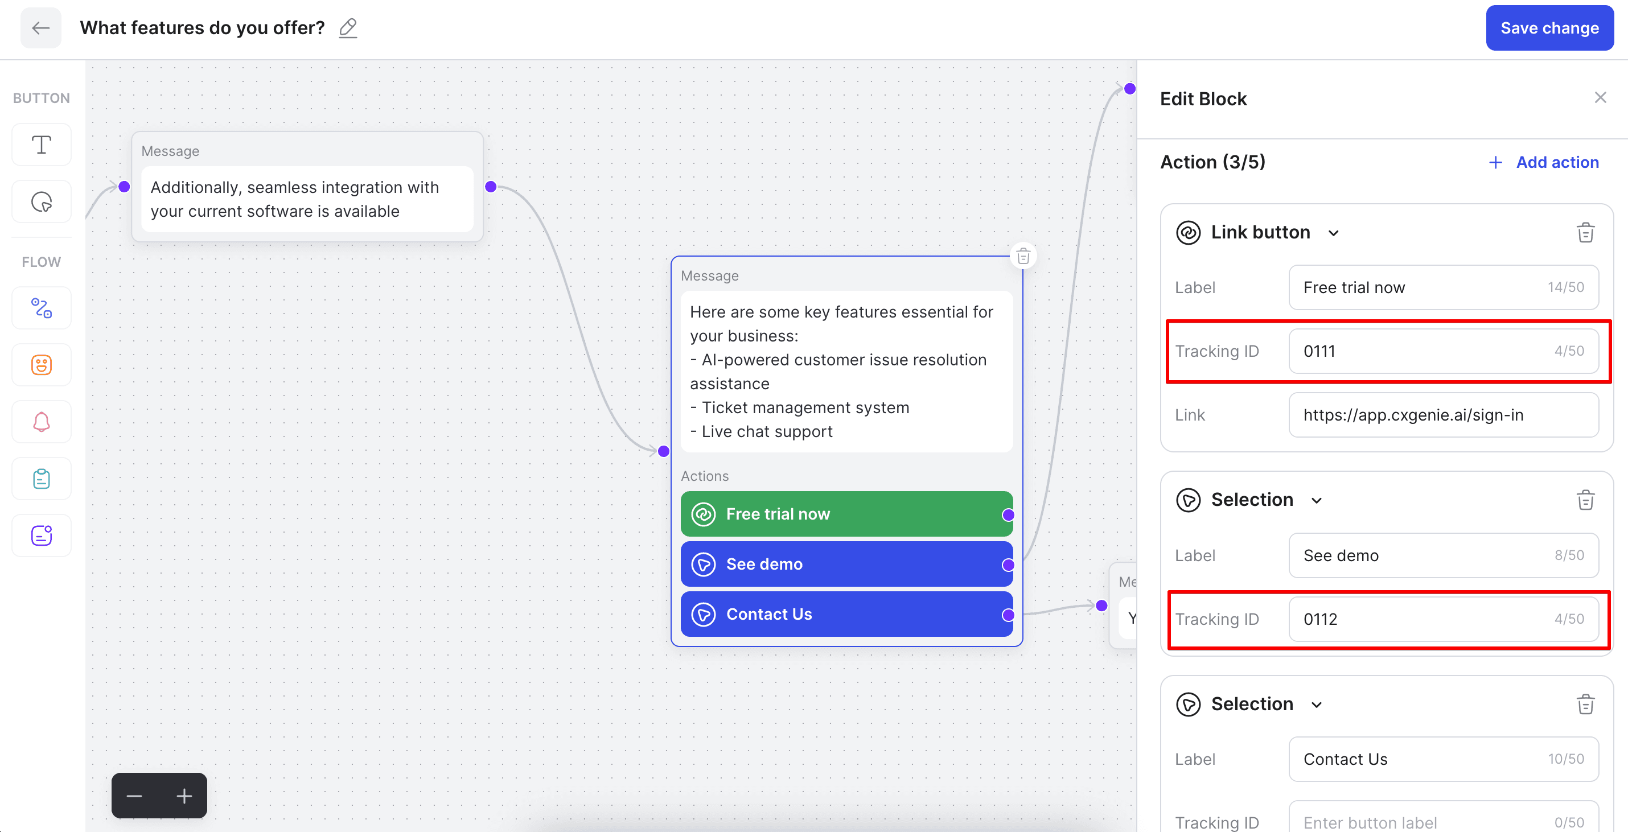Edit the See demo label field
1628x832 pixels.
pos(1444,555)
